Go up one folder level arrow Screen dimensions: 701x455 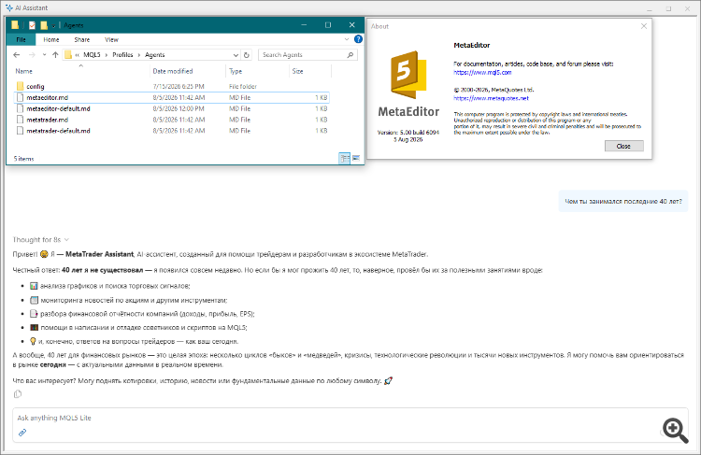tap(55, 55)
